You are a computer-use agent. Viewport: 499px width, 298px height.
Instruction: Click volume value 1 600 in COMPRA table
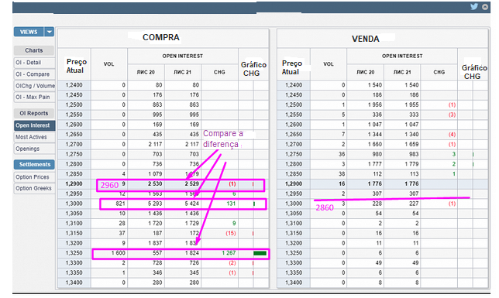click(x=118, y=253)
